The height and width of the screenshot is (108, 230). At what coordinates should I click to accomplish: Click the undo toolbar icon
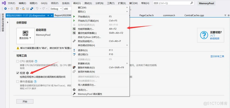pos(37,9)
